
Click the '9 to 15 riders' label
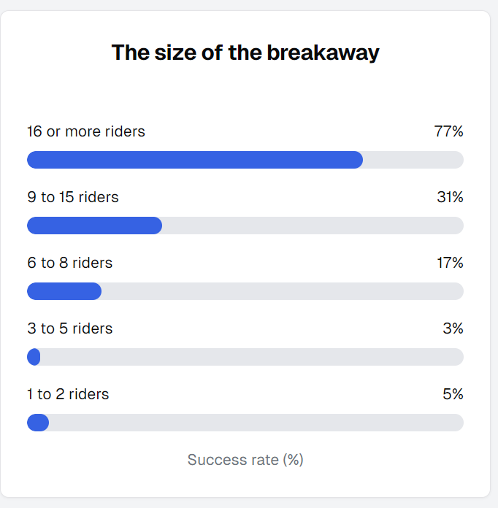pos(73,197)
